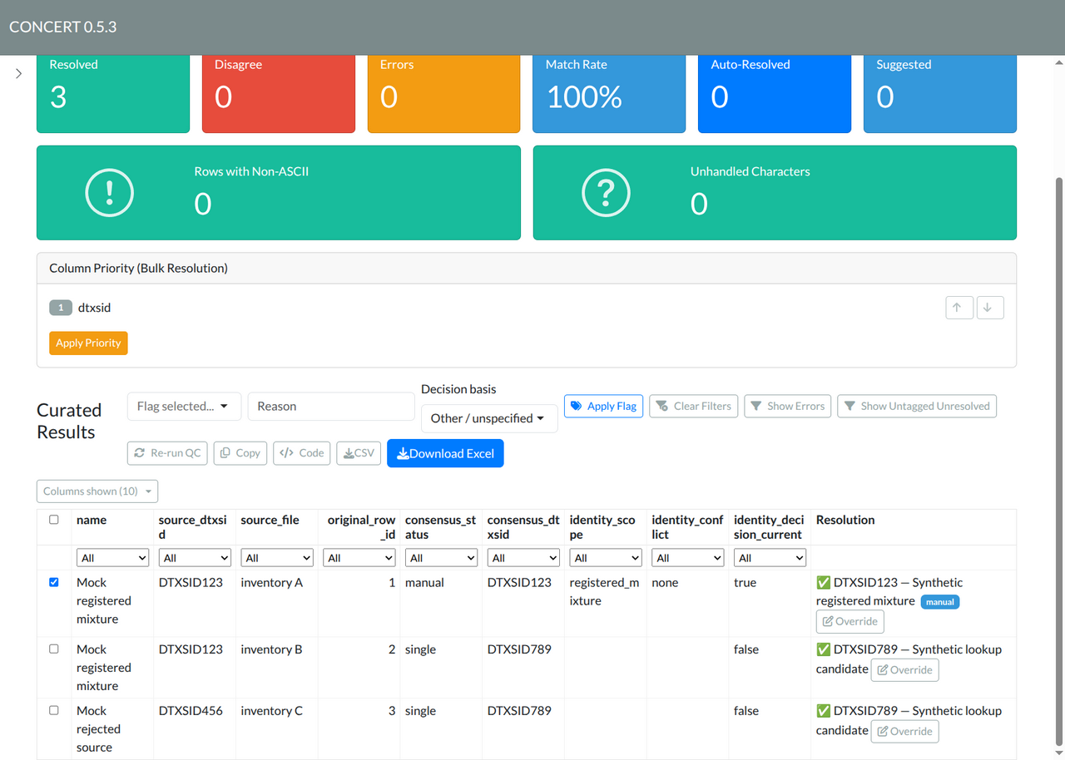Click the Download Excel button

coord(445,453)
